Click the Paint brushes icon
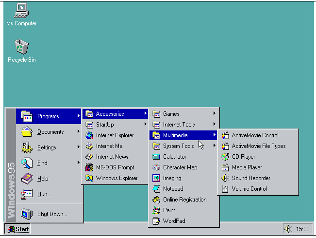 [156, 210]
